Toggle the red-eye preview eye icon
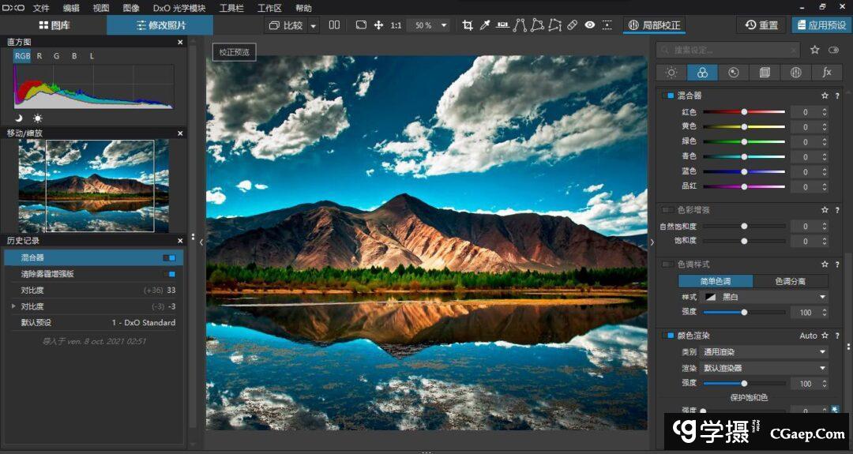The height and width of the screenshot is (454, 853). click(590, 25)
